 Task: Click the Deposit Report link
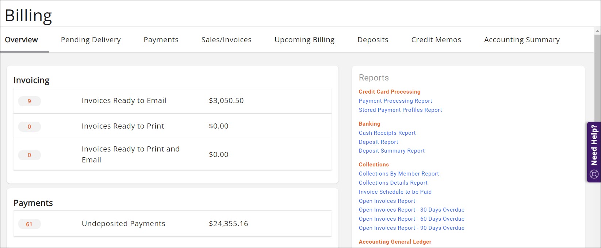[x=378, y=142]
